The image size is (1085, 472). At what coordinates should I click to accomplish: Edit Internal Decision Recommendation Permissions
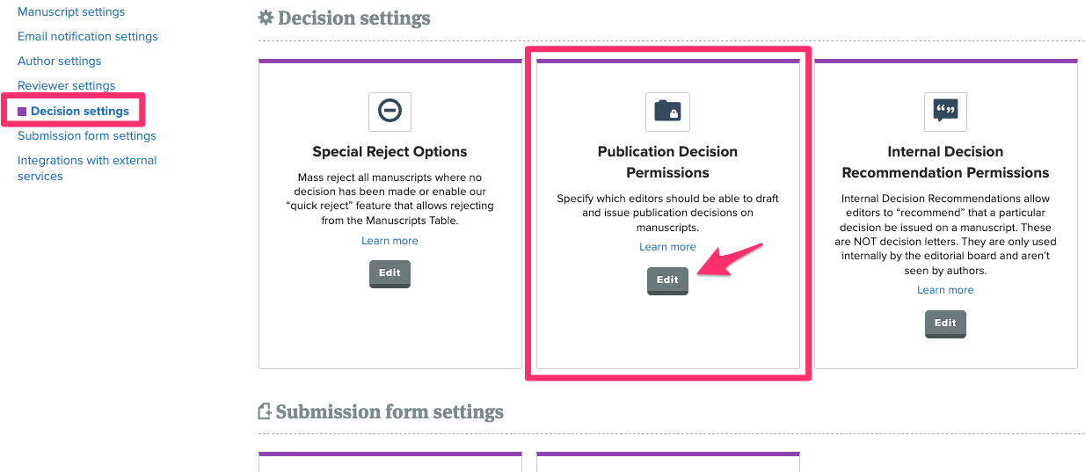click(x=945, y=323)
